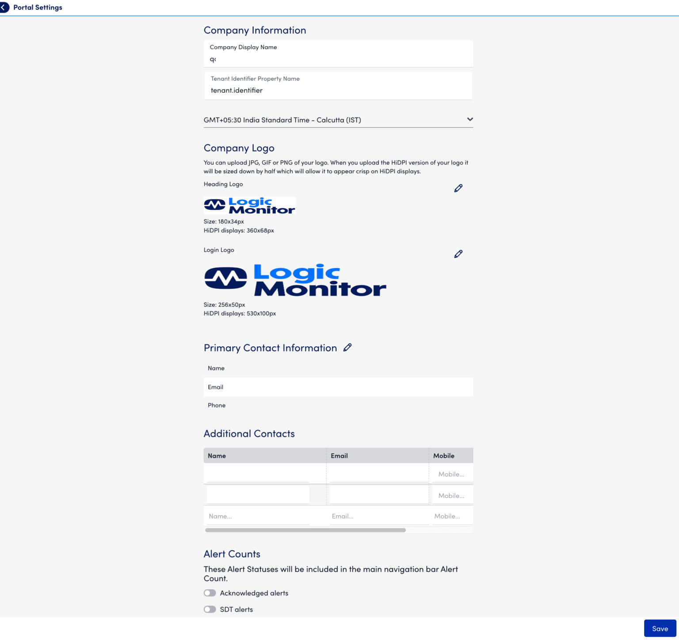The height and width of the screenshot is (640, 679).
Task: Edit the Login Logo via its pencil icon
Action: [x=458, y=254]
